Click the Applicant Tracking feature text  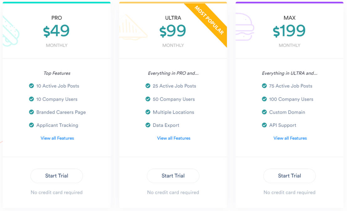(57, 125)
